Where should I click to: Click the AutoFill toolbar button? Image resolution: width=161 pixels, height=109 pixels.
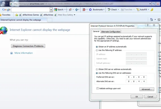coord(142,10)
